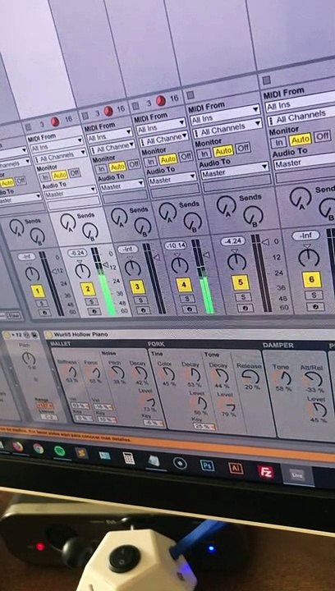This screenshot has height=591, width=335.
Task: Click the Fork Key field showing 25 %
Action: tap(204, 426)
